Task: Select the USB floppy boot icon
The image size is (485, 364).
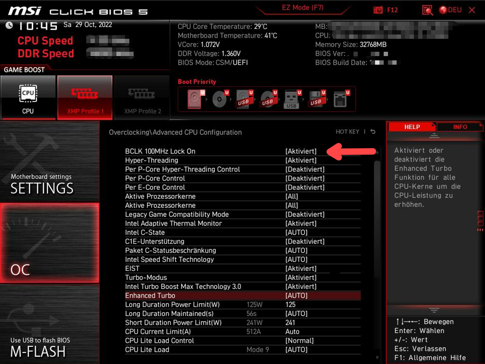Action: pyautogui.click(x=317, y=99)
